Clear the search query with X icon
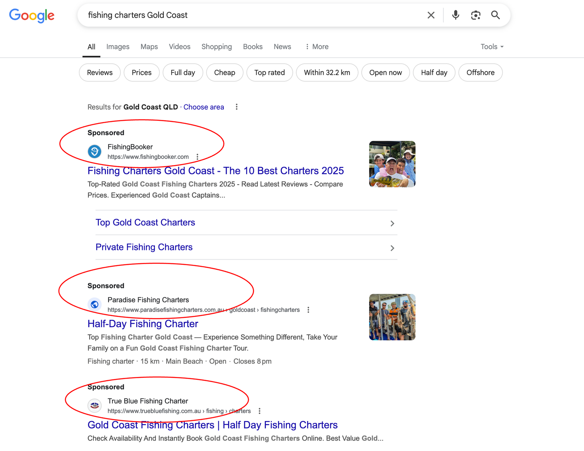Screen dimensions: 584x451 (x=431, y=15)
